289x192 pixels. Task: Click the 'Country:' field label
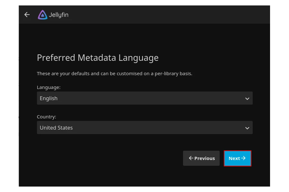[47, 117]
